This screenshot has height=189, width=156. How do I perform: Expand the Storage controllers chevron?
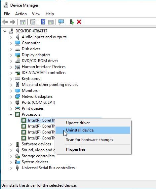click(x=11, y=156)
